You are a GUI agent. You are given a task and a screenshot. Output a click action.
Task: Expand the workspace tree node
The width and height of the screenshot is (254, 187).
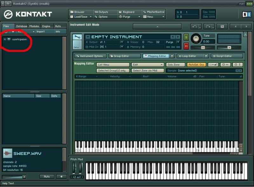tap(5, 39)
